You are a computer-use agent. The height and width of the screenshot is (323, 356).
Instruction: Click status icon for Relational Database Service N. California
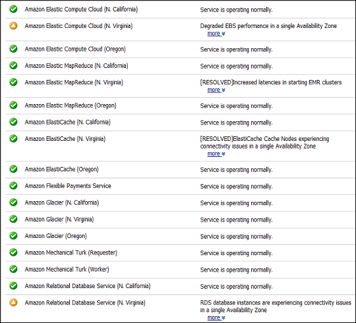[x=13, y=286]
